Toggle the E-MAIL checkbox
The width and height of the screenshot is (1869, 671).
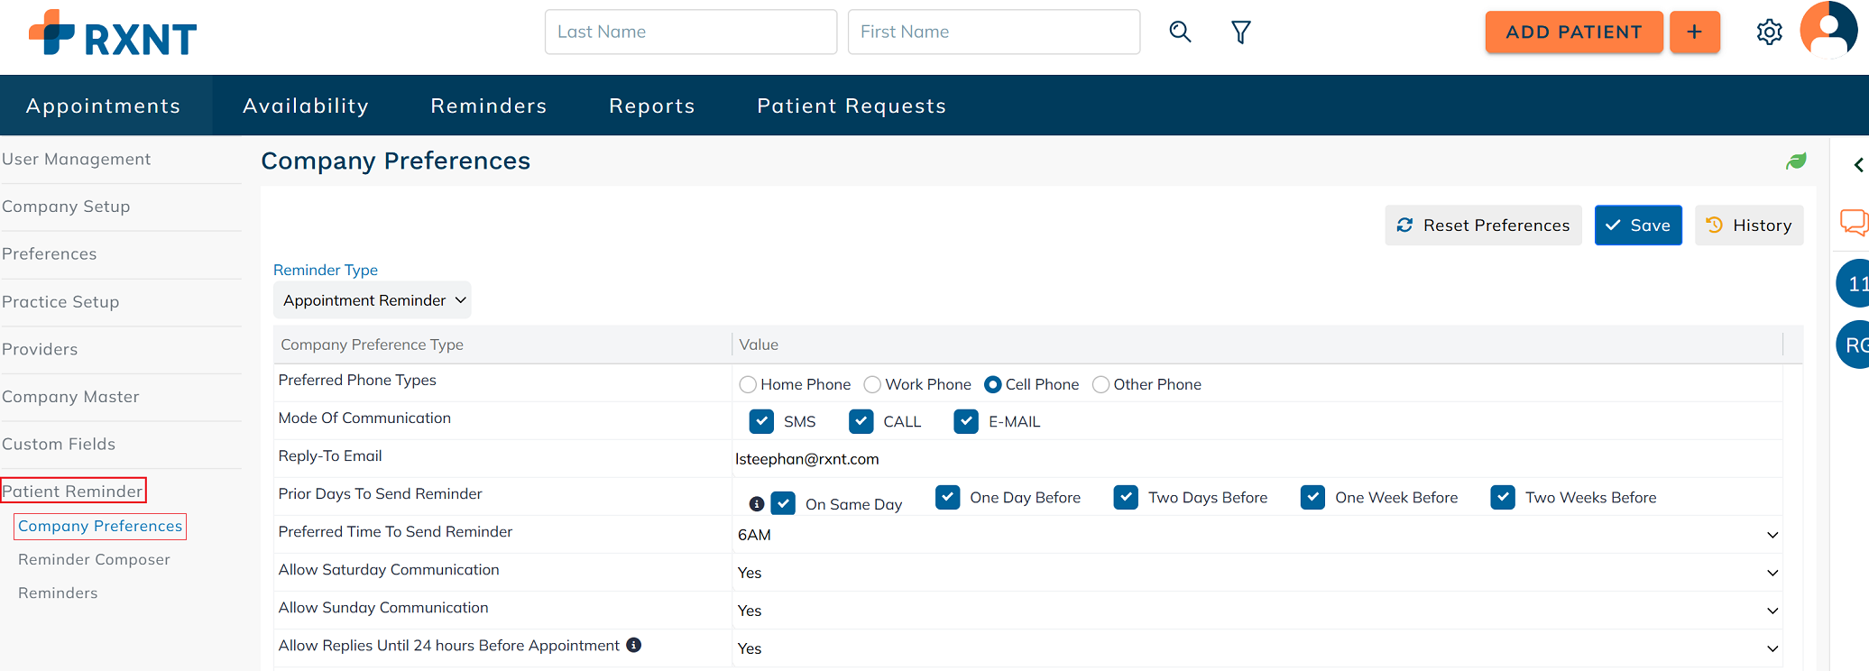pos(966,421)
